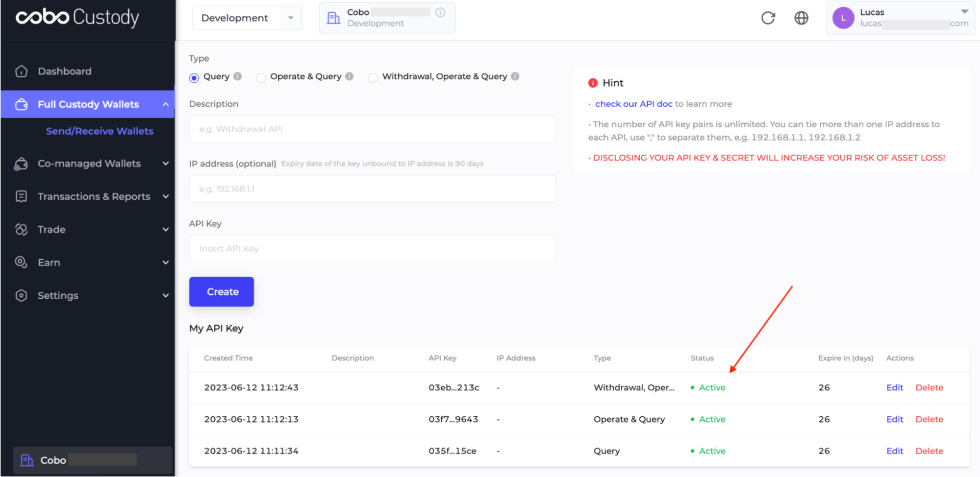
Task: Click the globe language icon
Action: click(801, 18)
